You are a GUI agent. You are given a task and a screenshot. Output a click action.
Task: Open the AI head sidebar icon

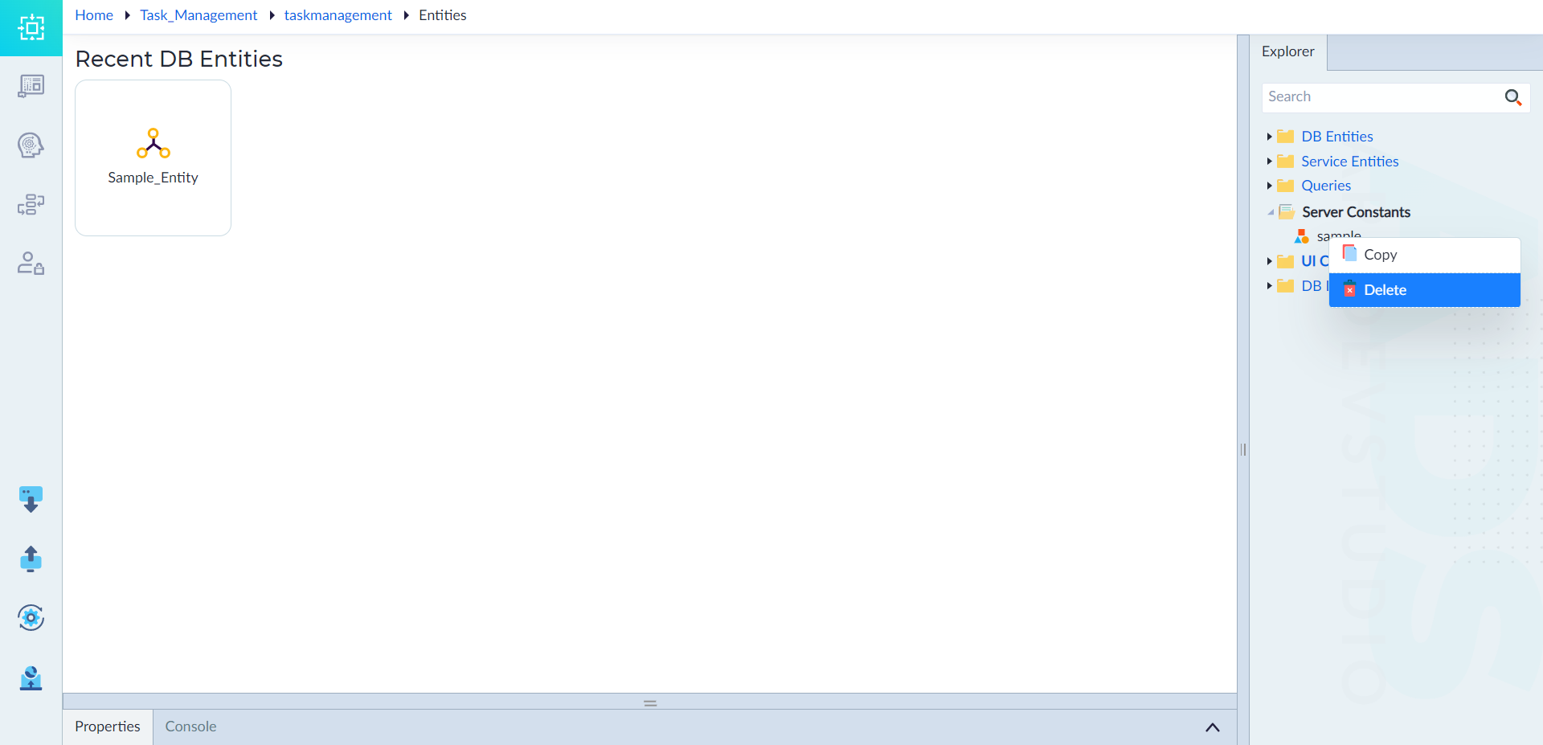tap(31, 145)
